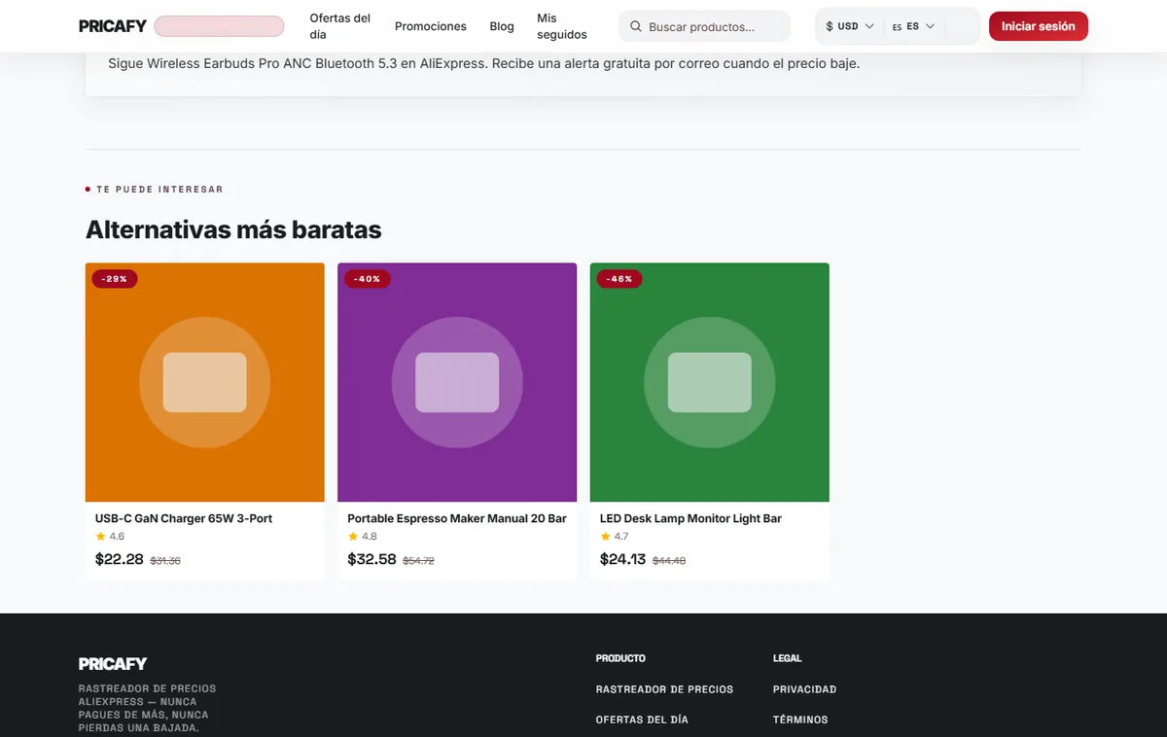This screenshot has height=737, width=1167.
Task: Click the struck-through $44.48 price
Action: [669, 561]
